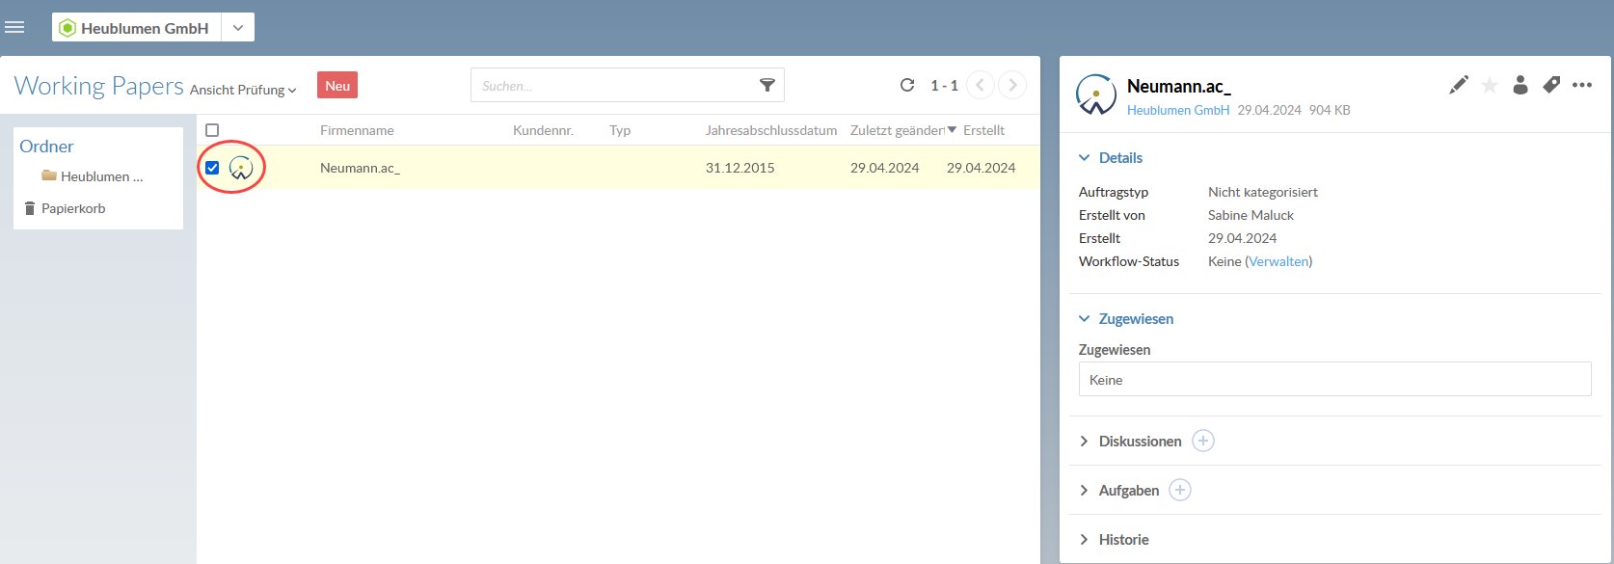Viewport: 1614px width, 564px height.
Task: Open the search filter funnel icon
Action: coord(767,86)
